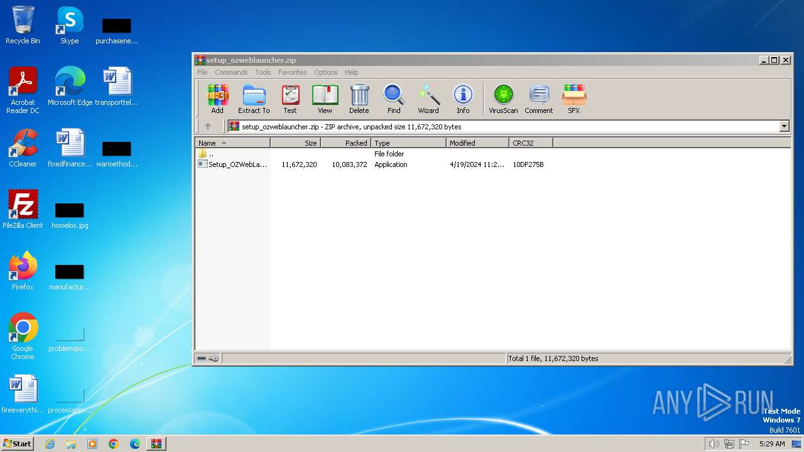Open Chrome from the taskbar
The height and width of the screenshot is (452, 804).
[x=114, y=444]
